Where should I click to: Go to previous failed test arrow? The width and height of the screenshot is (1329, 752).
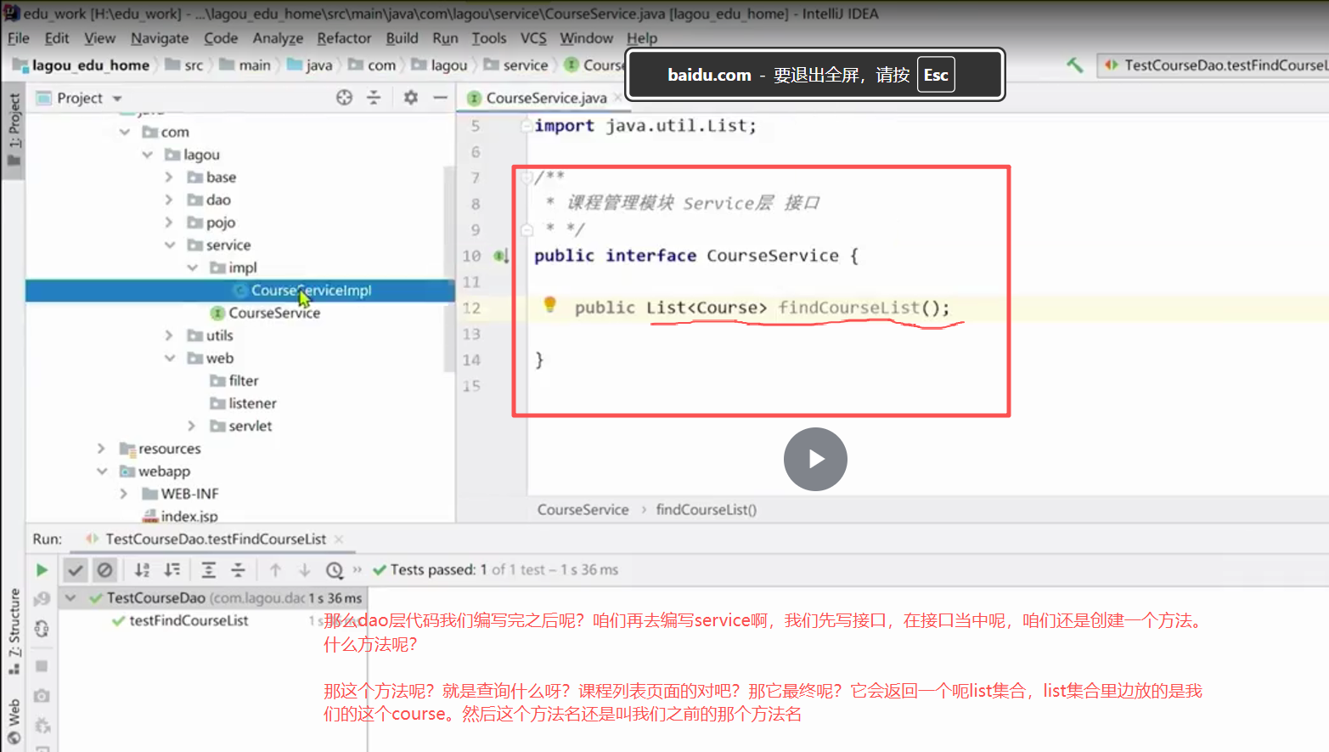coord(275,570)
